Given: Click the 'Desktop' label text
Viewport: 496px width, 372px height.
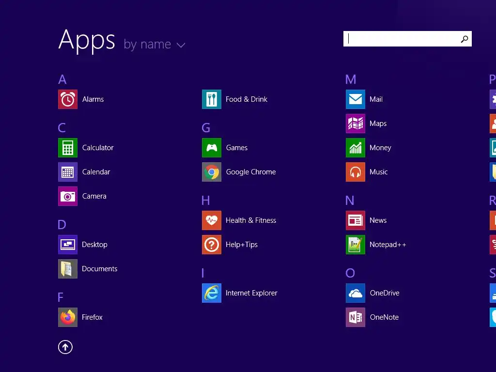Looking at the screenshot, I should [x=94, y=245].
